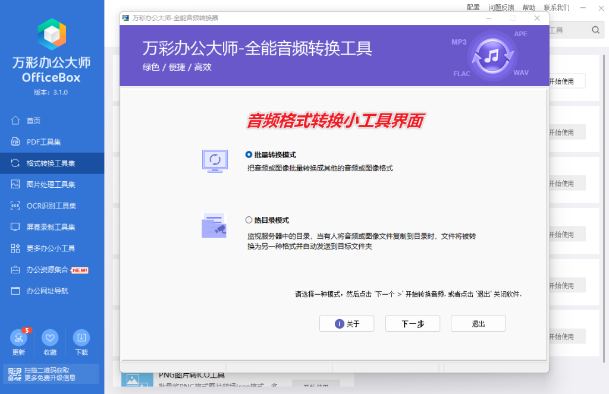Click the 下一步 next step button

pos(412,323)
